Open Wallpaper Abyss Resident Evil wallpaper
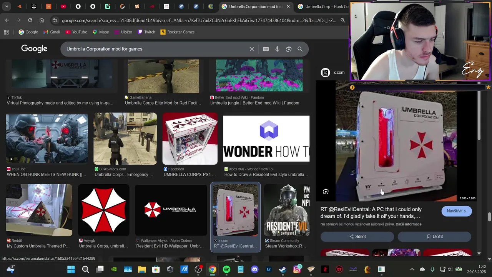Image resolution: width=492 pixels, height=277 pixels. coord(171,210)
